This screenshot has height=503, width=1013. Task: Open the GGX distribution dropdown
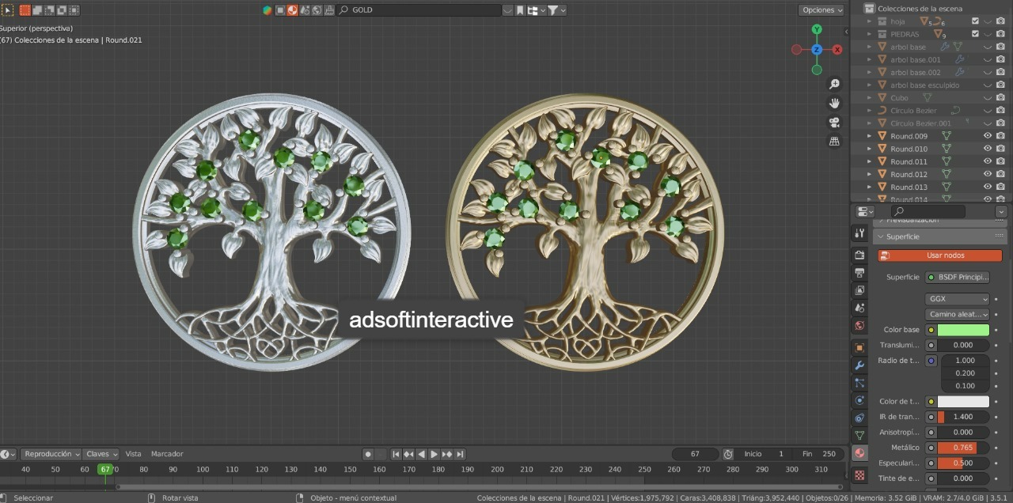pos(957,299)
